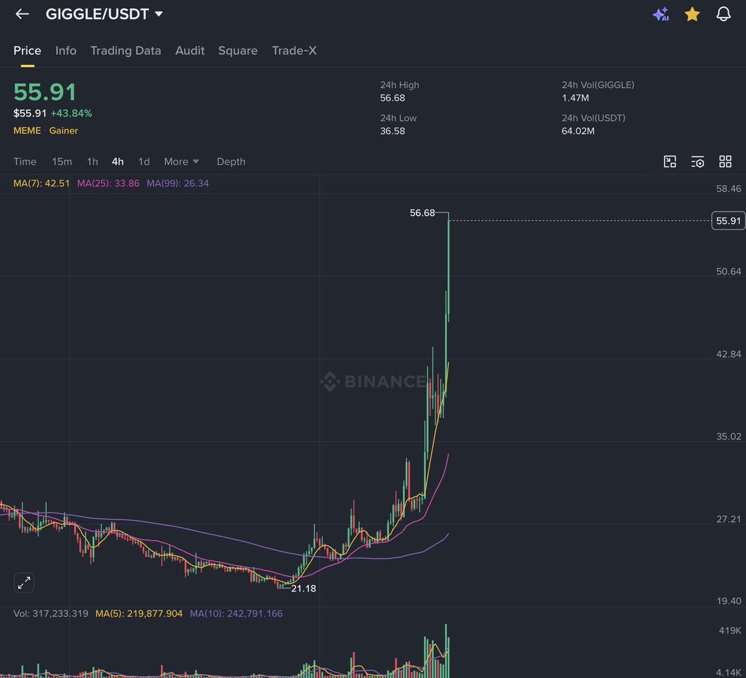Image resolution: width=746 pixels, height=678 pixels.
Task: Switch to the Price tab
Action: (x=27, y=51)
